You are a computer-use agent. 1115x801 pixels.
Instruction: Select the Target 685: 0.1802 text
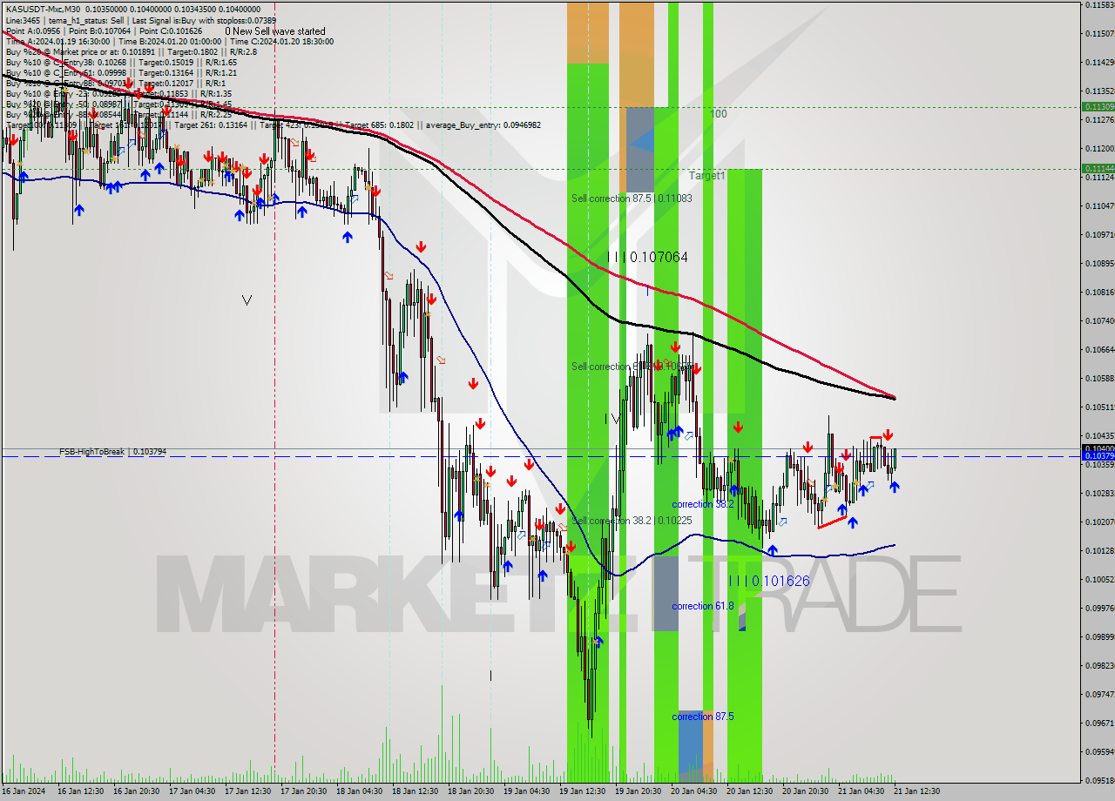pos(380,125)
